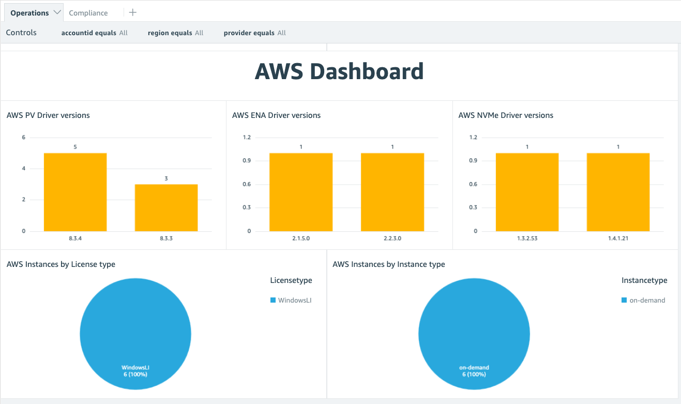Image resolution: width=681 pixels, height=404 pixels.
Task: Click the 2.2.3.0 ENA driver bar
Action: point(392,192)
